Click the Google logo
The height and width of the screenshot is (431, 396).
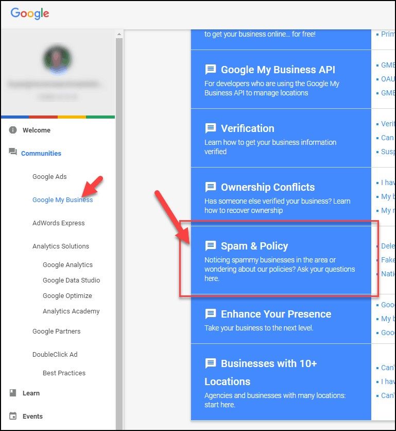tap(30, 13)
